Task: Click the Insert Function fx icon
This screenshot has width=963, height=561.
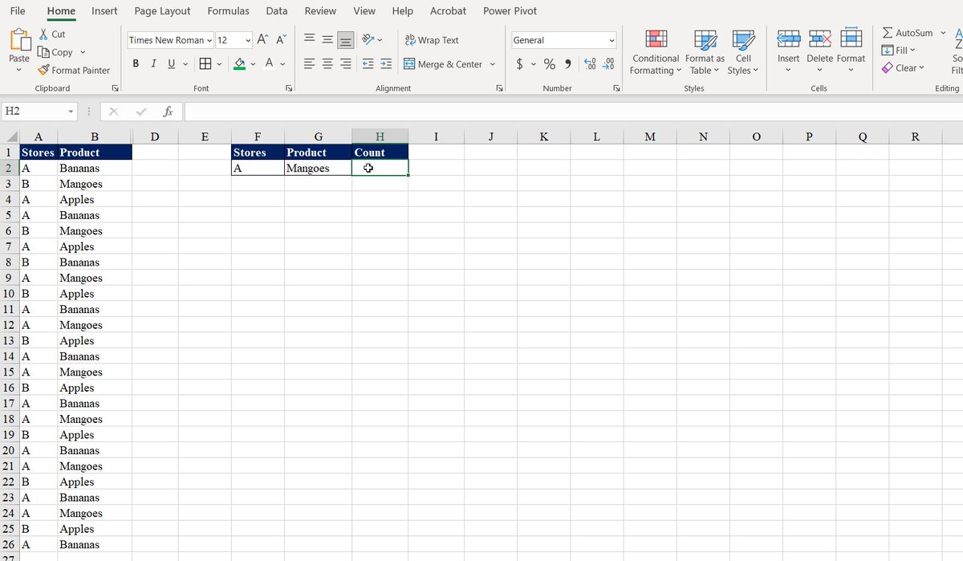Action: (x=169, y=112)
